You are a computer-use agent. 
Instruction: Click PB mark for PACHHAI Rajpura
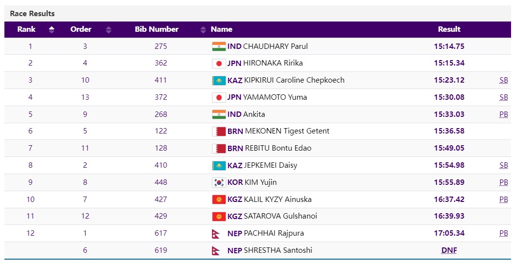pyautogui.click(x=503, y=233)
